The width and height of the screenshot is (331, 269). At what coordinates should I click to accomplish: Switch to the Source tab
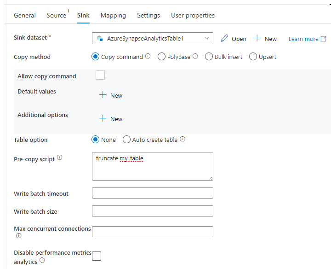pos(57,16)
